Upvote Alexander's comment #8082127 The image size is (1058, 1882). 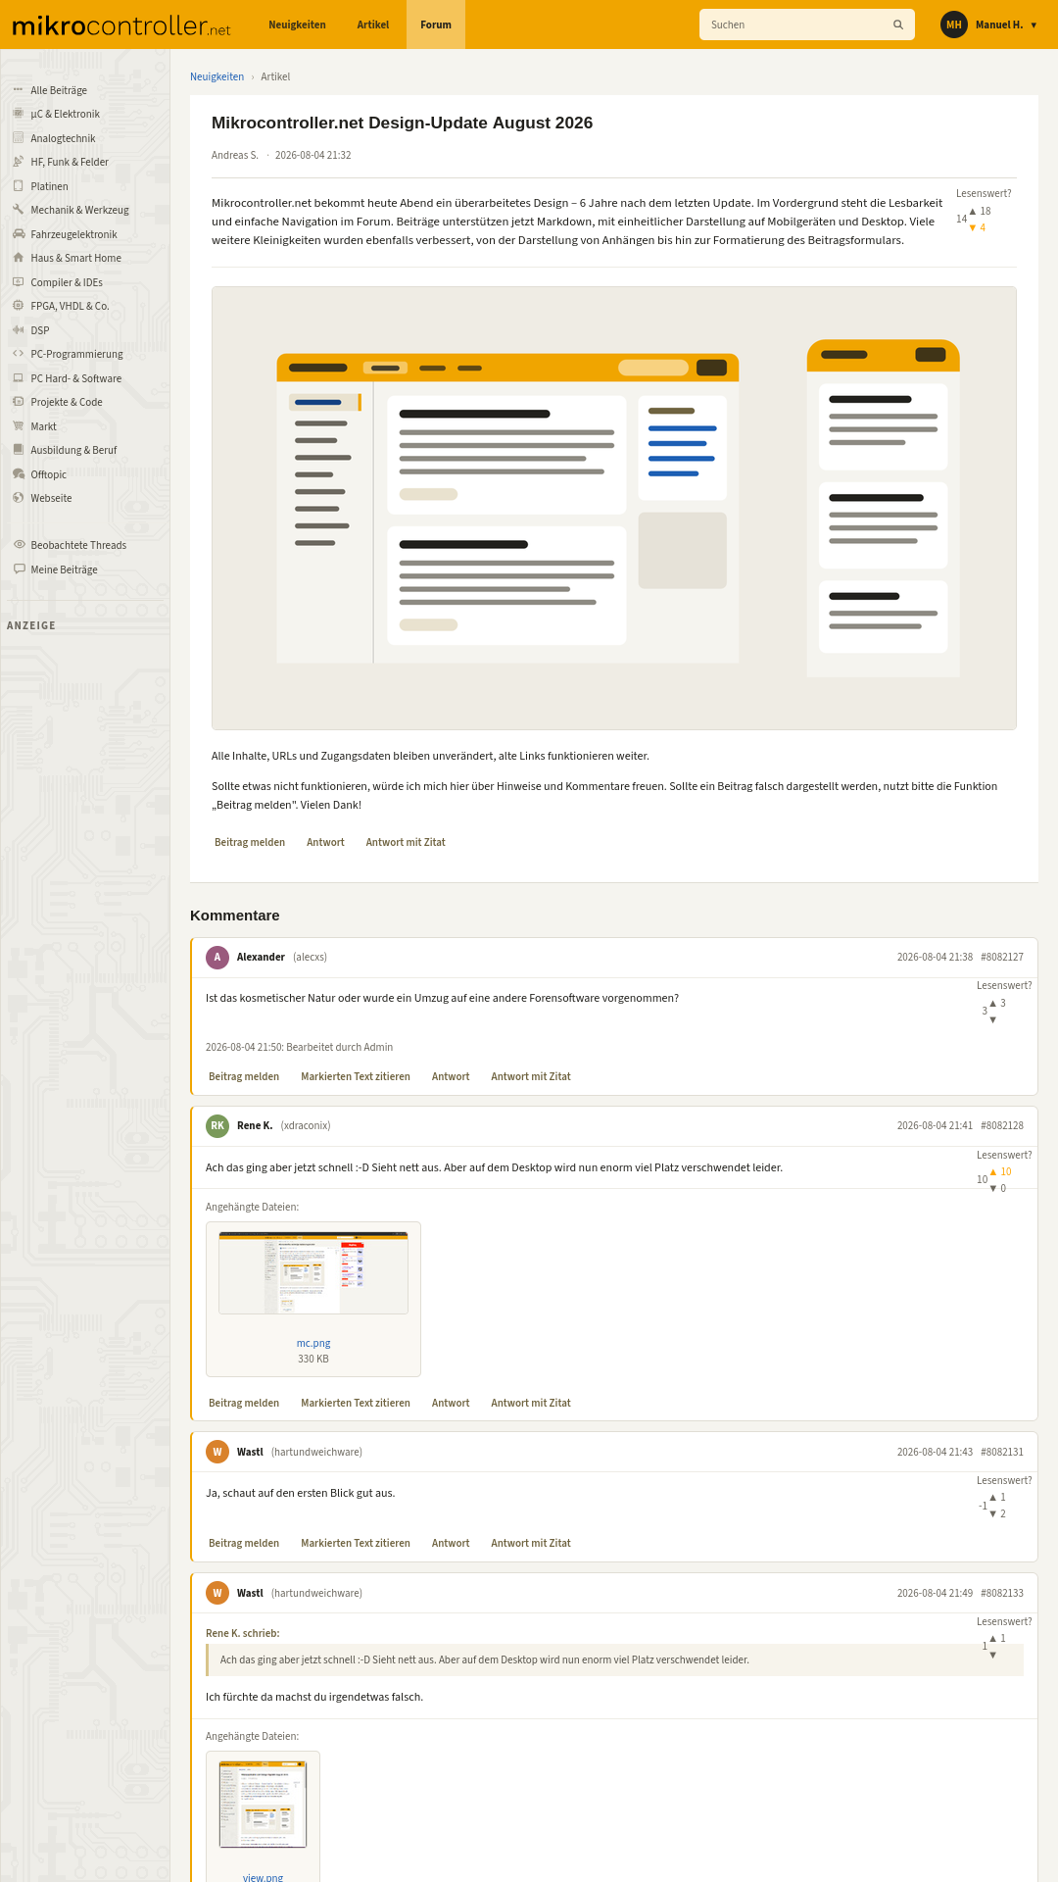coord(992,1003)
